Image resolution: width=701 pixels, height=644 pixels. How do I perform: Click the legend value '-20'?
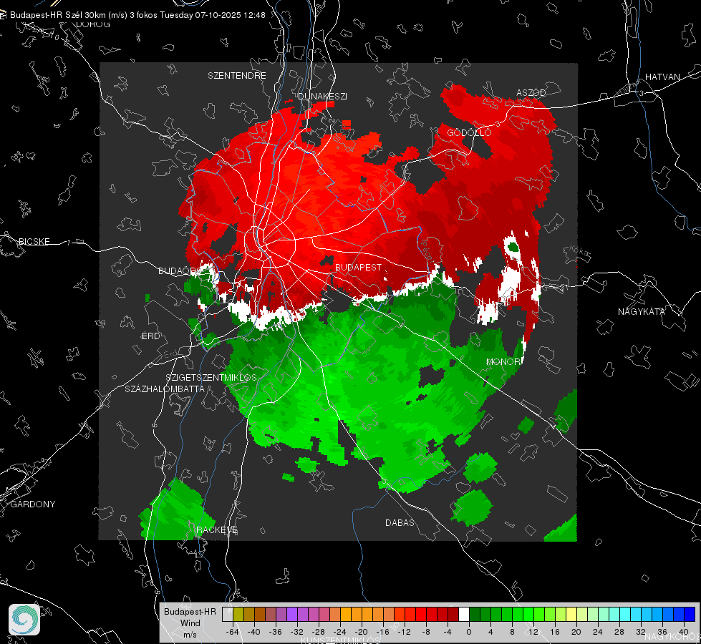[x=361, y=632]
